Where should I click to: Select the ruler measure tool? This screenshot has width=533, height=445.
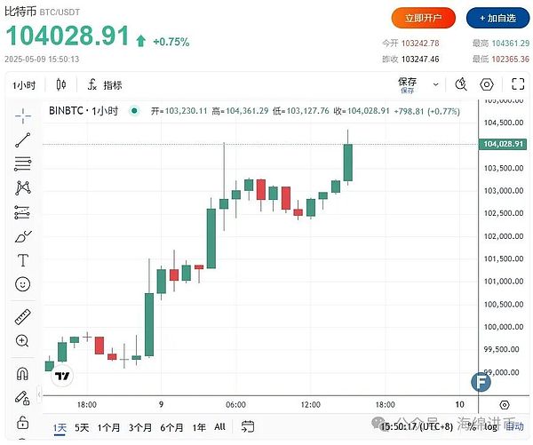point(23,316)
